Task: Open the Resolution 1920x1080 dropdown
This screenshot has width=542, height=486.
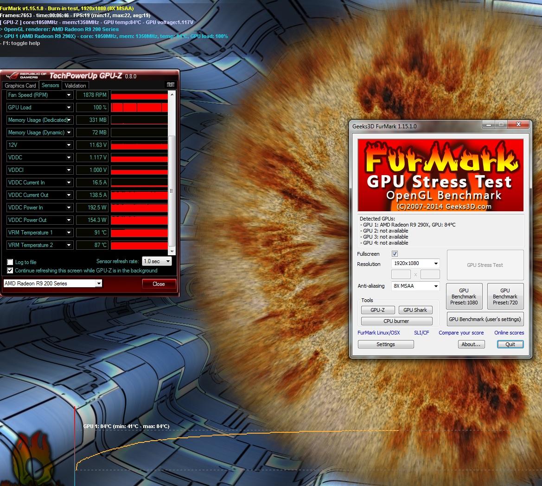Action: [x=415, y=263]
